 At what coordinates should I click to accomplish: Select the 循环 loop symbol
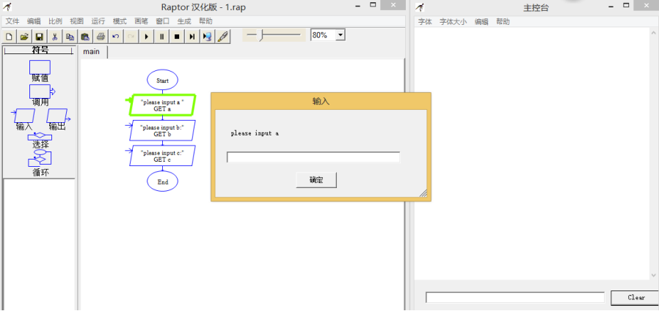[x=40, y=163]
